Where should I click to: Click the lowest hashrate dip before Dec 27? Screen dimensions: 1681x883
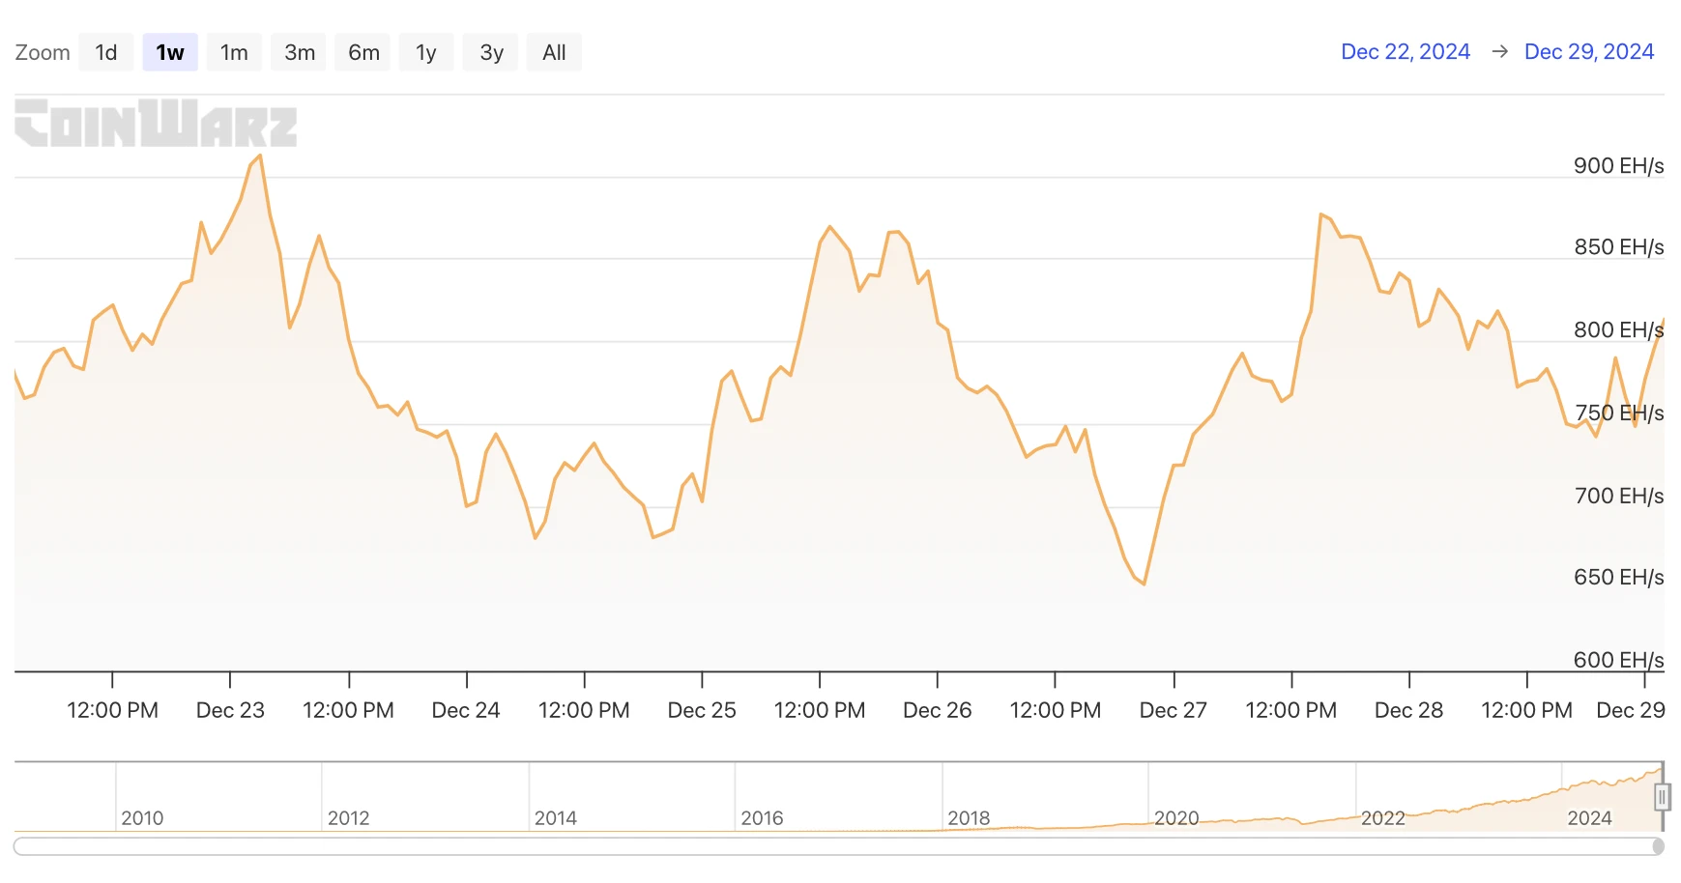(1145, 584)
